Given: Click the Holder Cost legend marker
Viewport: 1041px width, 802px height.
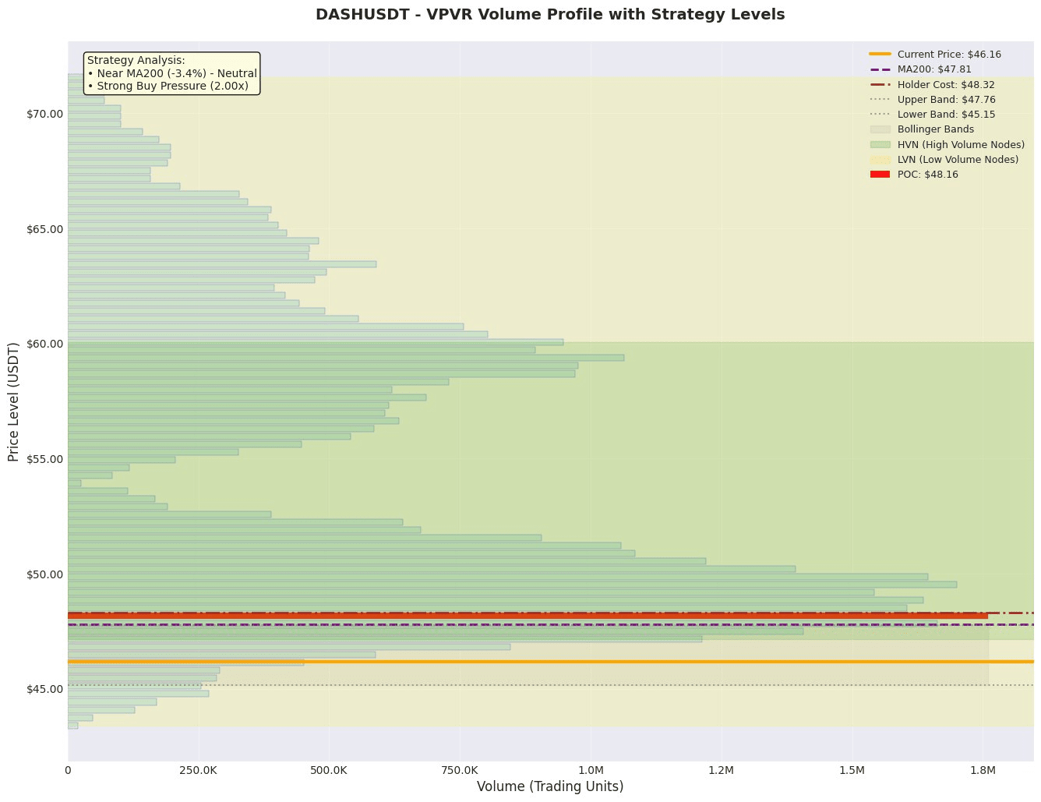Looking at the screenshot, I should [880, 84].
